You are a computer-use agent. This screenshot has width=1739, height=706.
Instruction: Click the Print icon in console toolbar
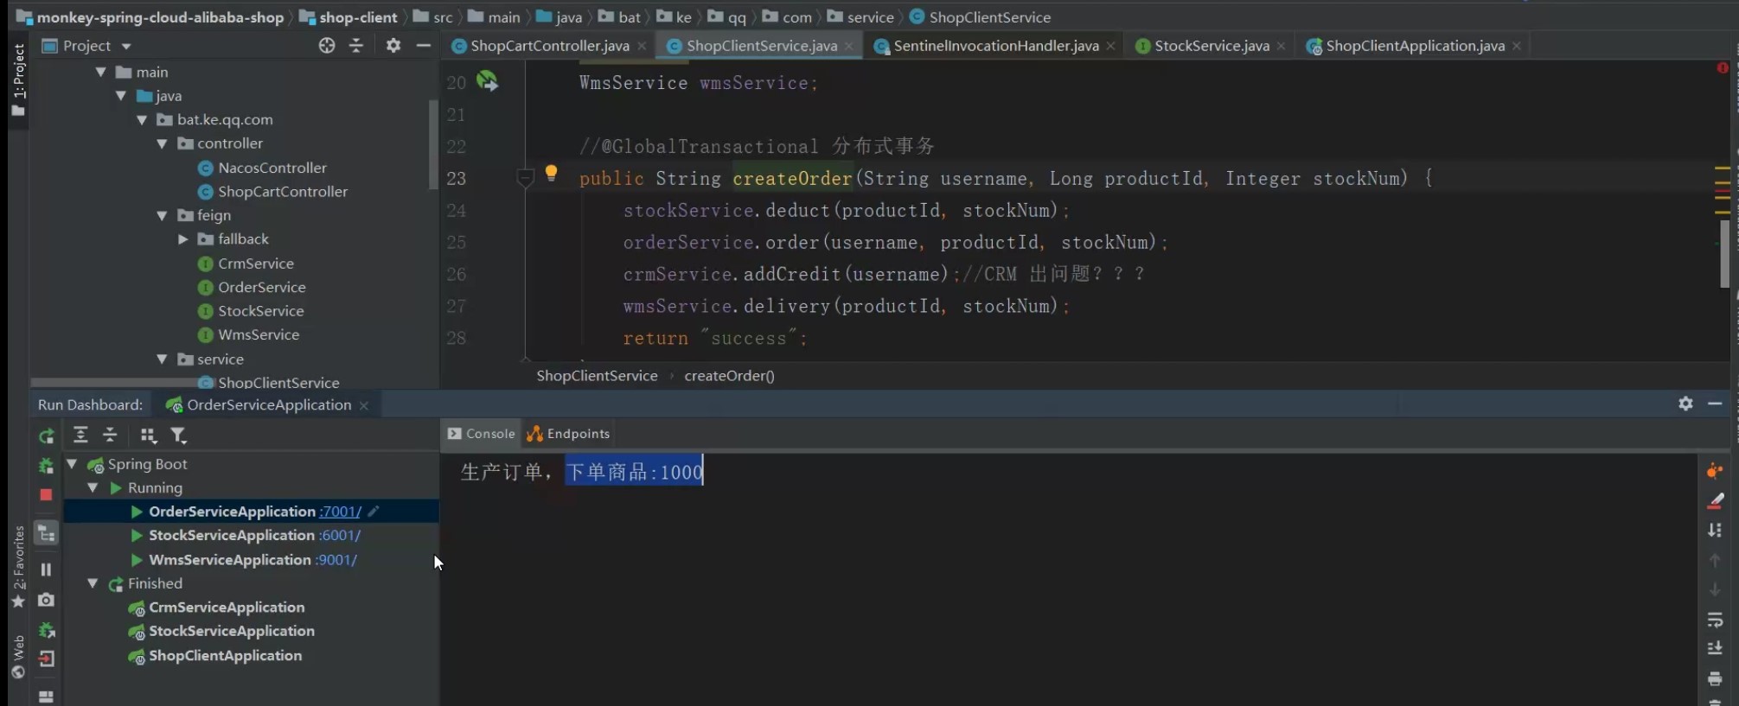point(1715,679)
